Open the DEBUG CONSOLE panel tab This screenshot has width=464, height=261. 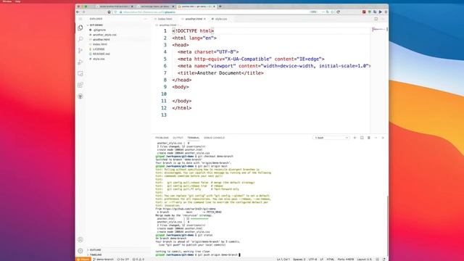[x=215, y=138]
